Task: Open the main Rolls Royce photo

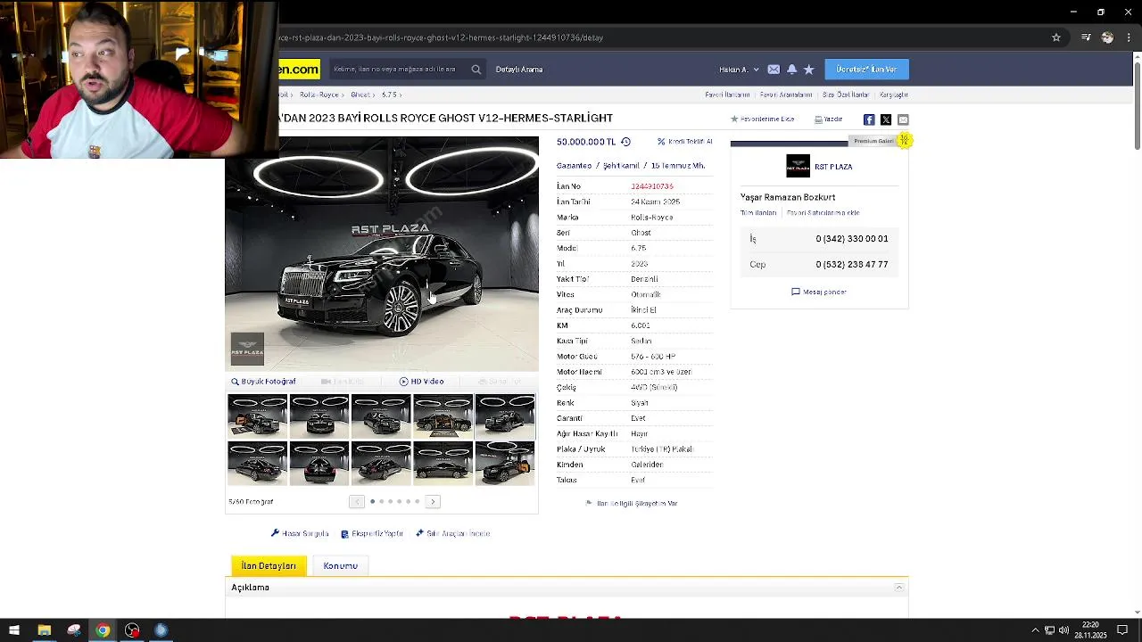Action: click(382, 254)
